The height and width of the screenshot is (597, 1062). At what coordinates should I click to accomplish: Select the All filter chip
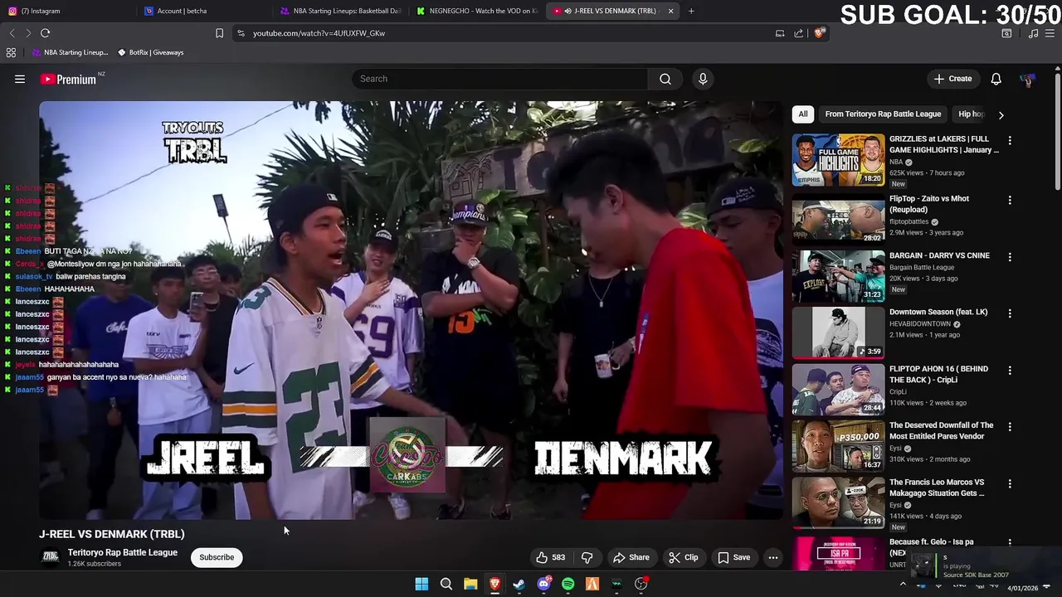pyautogui.click(x=802, y=114)
